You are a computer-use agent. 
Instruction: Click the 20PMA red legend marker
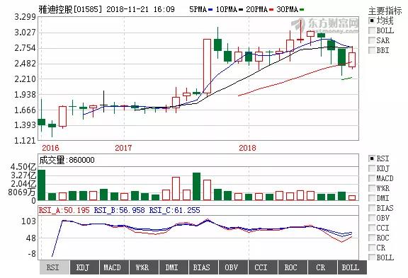(271, 10)
